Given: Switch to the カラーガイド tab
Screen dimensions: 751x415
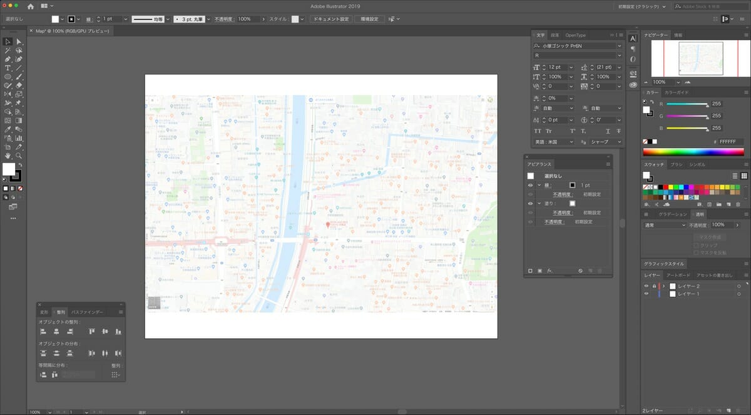Looking at the screenshot, I should coord(677,92).
